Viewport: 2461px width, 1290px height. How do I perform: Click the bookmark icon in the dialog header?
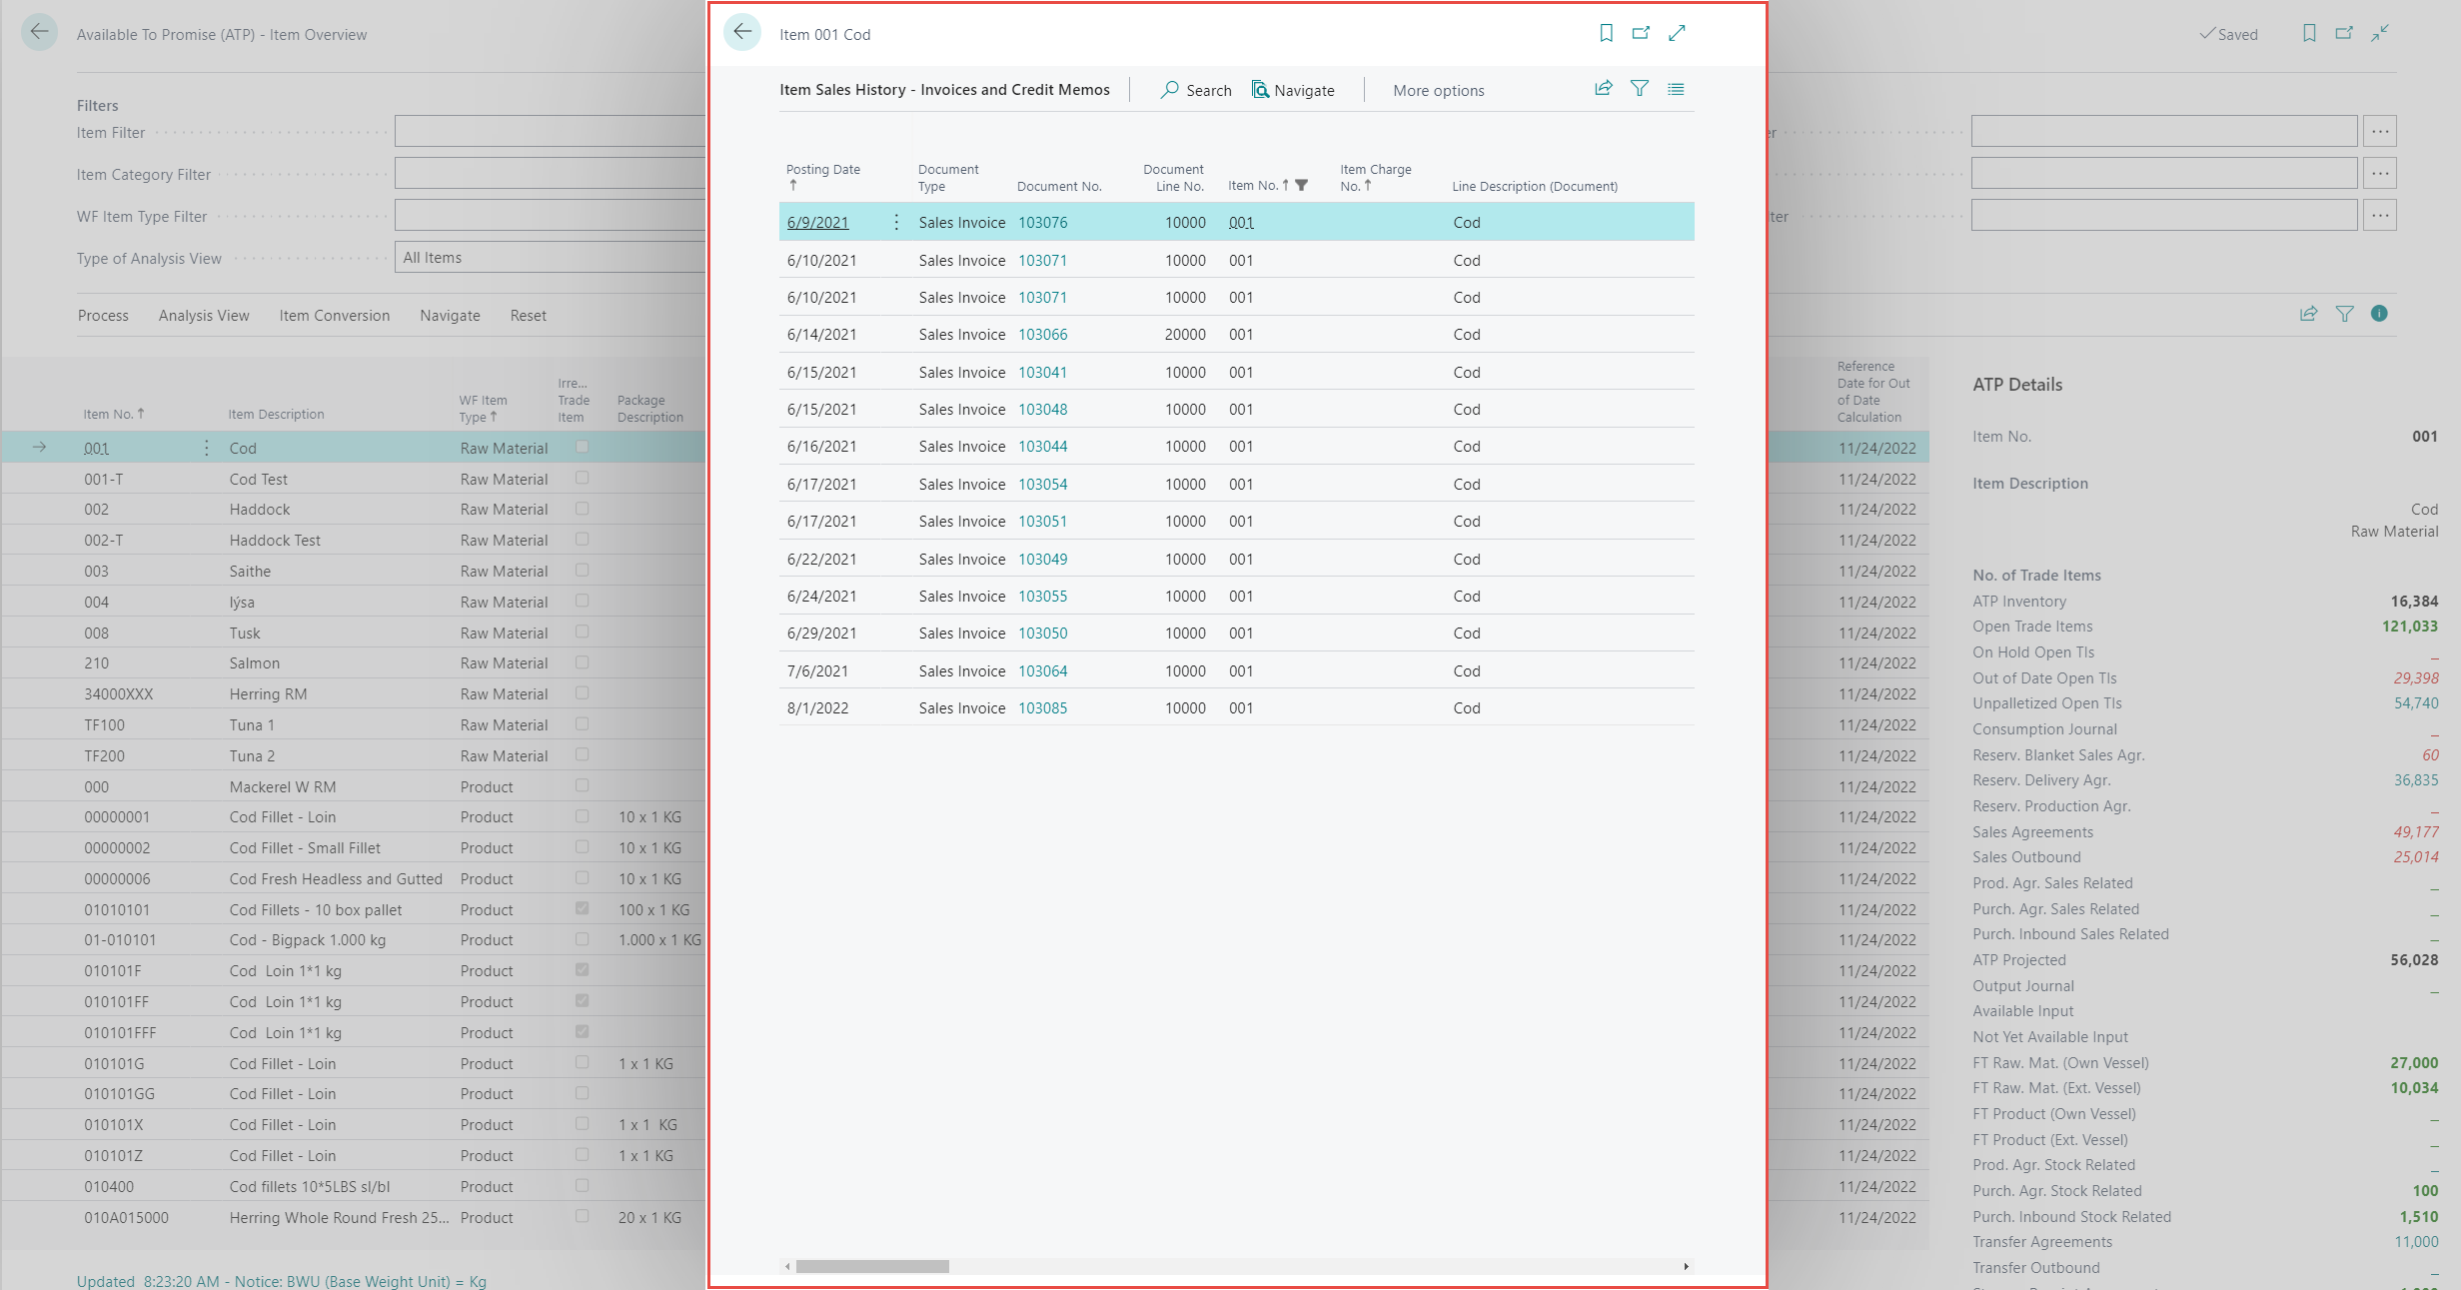pyautogui.click(x=1606, y=33)
